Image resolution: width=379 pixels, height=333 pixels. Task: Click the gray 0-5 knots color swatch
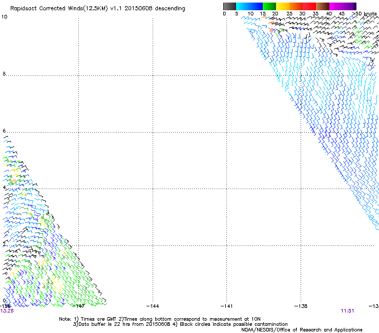[x=229, y=6]
